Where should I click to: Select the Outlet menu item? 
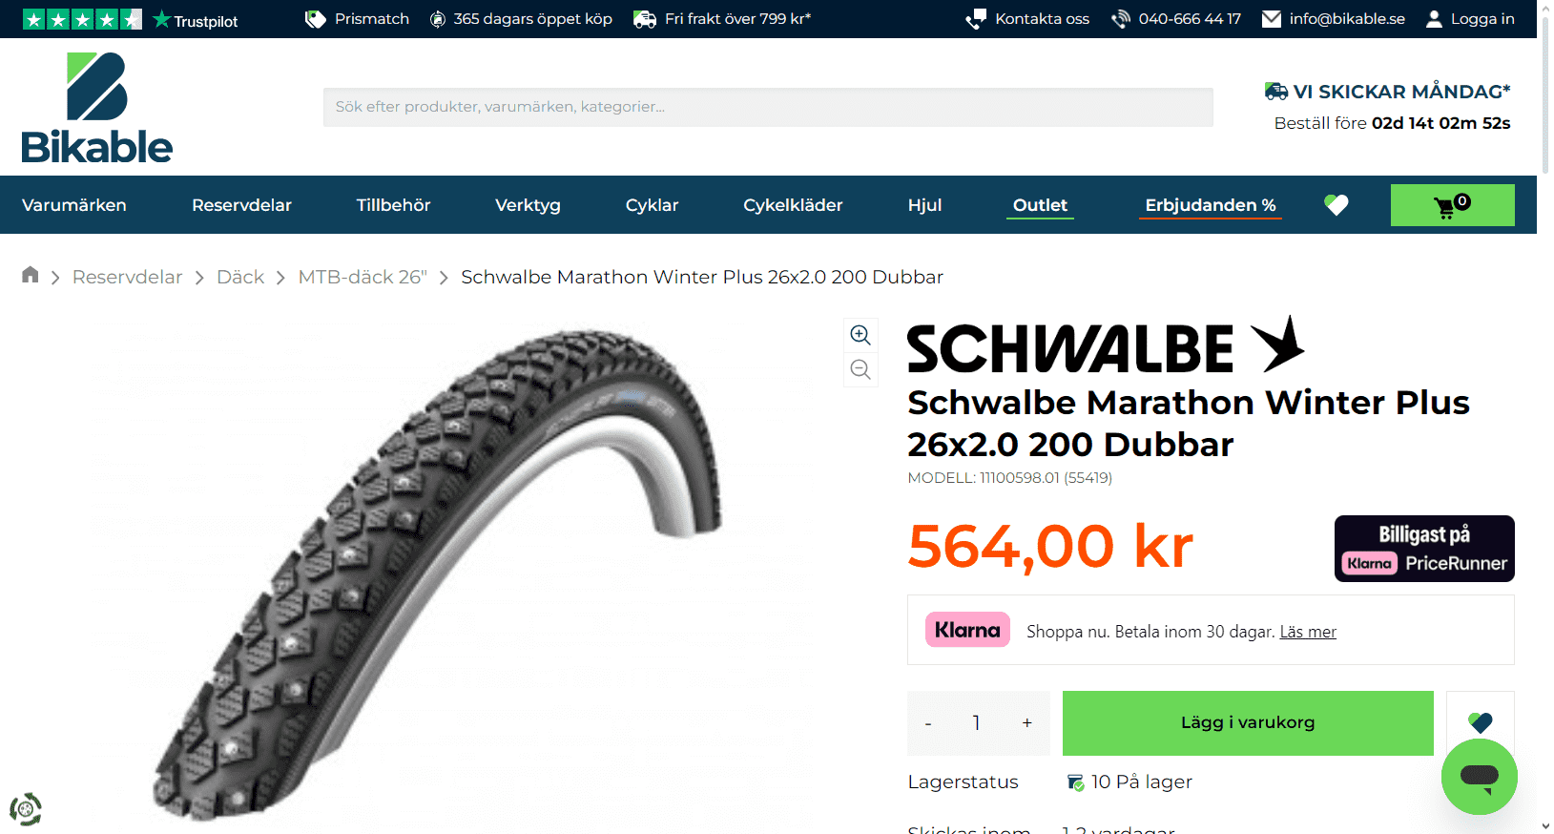pos(1040,205)
